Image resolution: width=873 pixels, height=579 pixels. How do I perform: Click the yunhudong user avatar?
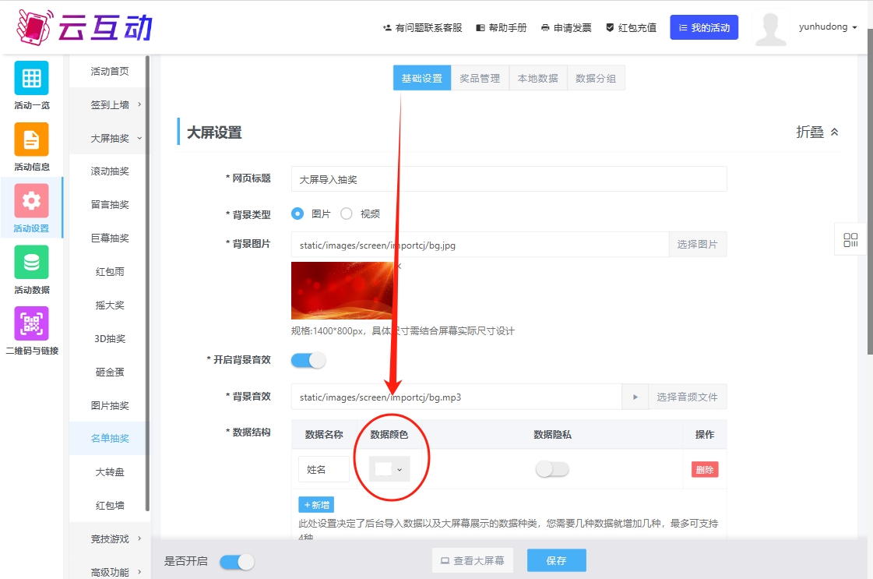coord(769,30)
